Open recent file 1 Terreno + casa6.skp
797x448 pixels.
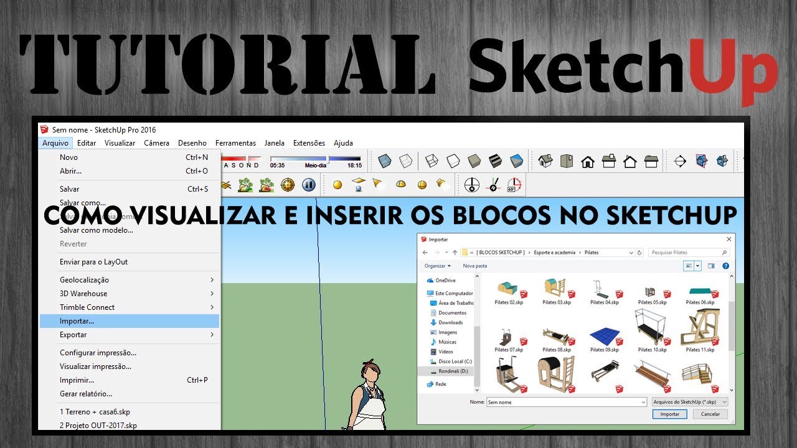(x=130, y=412)
